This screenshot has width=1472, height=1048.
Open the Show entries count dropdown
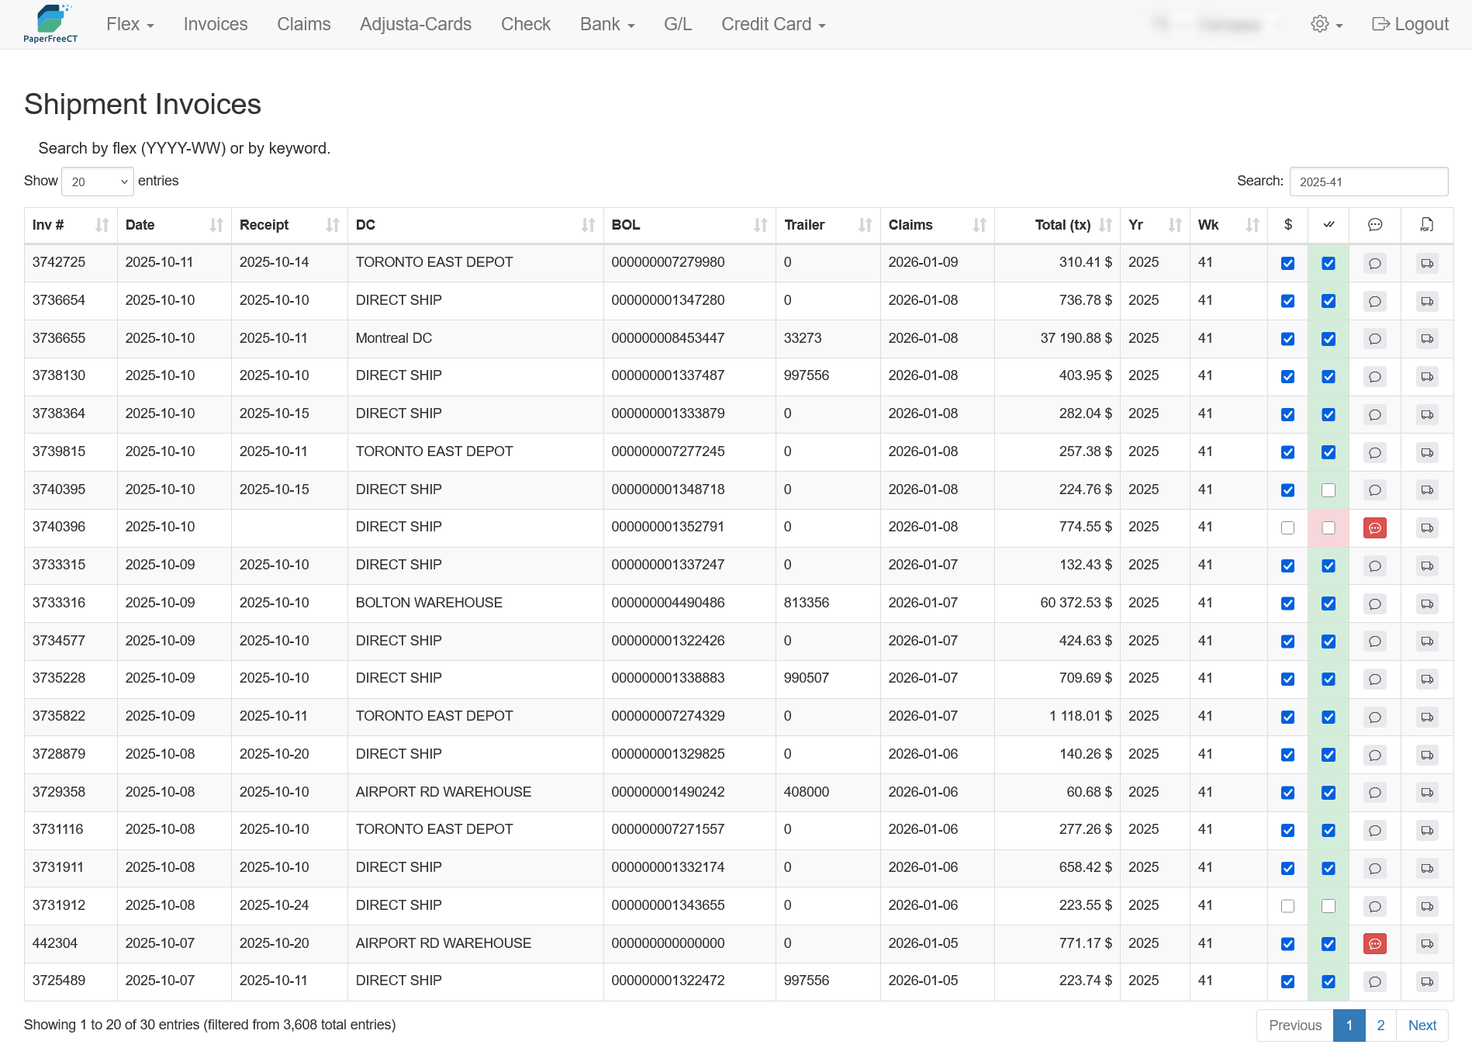click(98, 182)
